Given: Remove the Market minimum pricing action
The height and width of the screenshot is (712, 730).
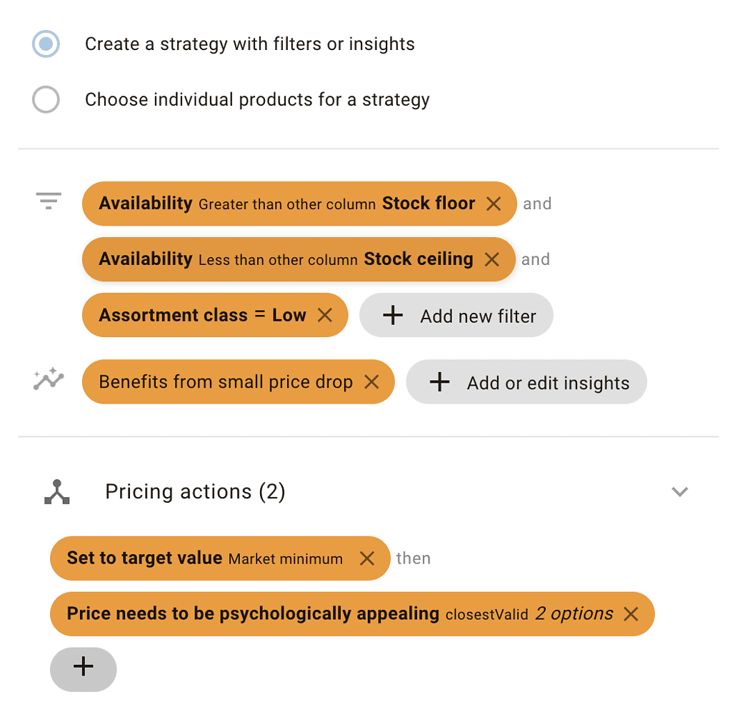Looking at the screenshot, I should click(367, 558).
